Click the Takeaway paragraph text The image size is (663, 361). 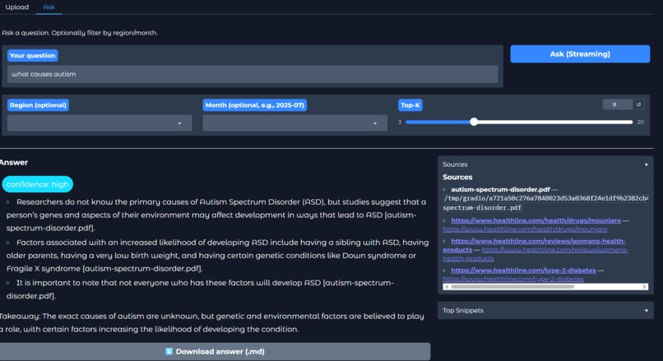[212, 322]
